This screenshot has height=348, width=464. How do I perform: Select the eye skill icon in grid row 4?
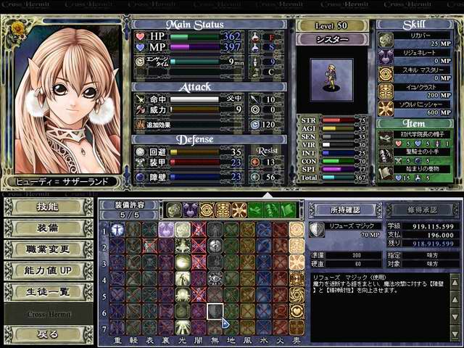point(215,278)
